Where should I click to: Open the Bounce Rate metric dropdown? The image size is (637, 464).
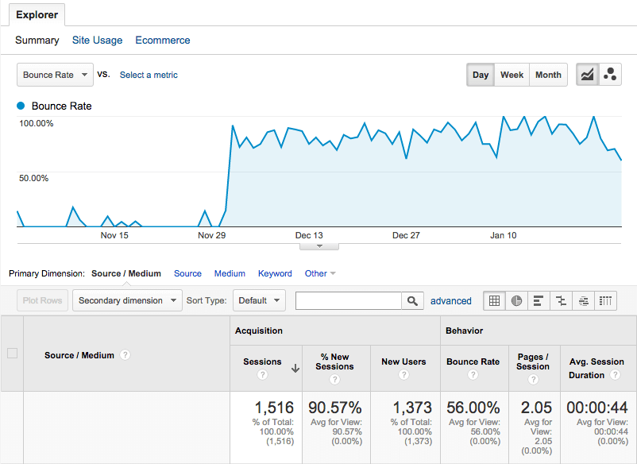(55, 75)
